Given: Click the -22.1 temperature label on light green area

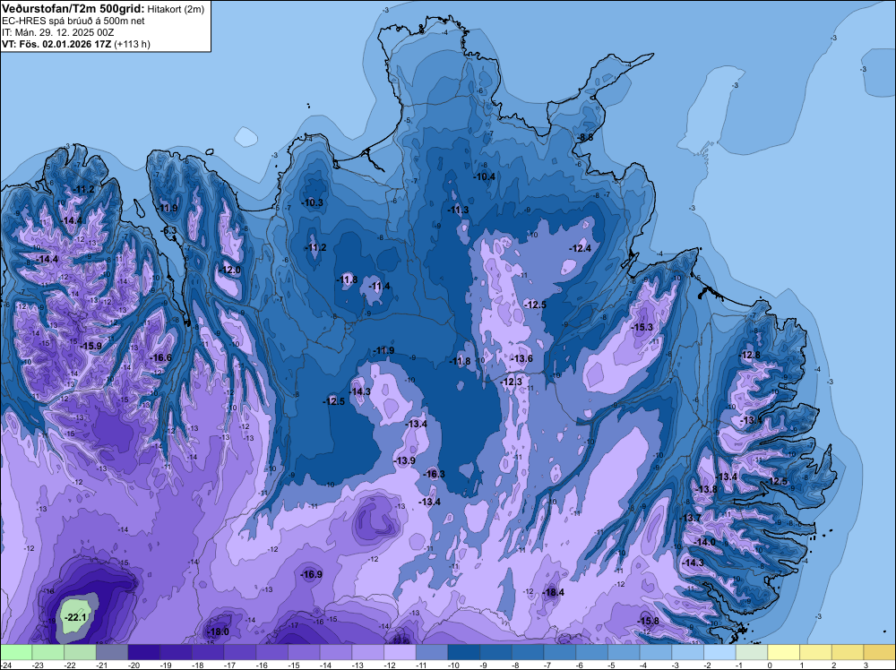Looking at the screenshot, I should [x=76, y=617].
